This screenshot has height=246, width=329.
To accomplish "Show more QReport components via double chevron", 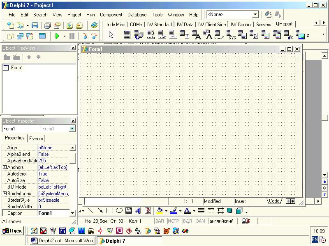I will pos(308,36).
